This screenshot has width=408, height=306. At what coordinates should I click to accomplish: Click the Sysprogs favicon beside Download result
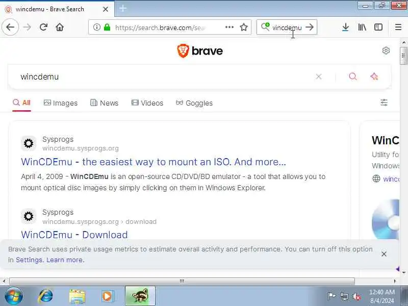point(29,216)
